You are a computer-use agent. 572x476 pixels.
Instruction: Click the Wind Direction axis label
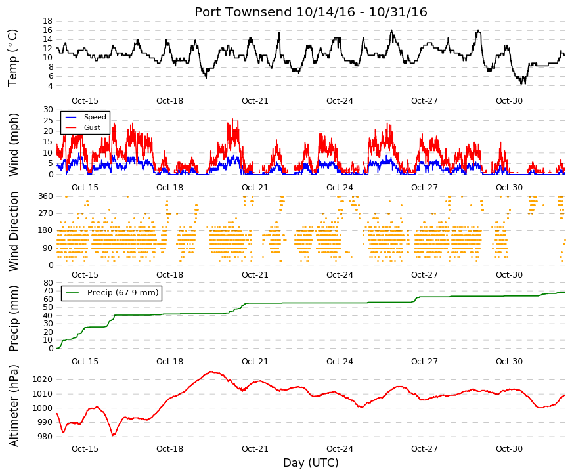(13, 231)
